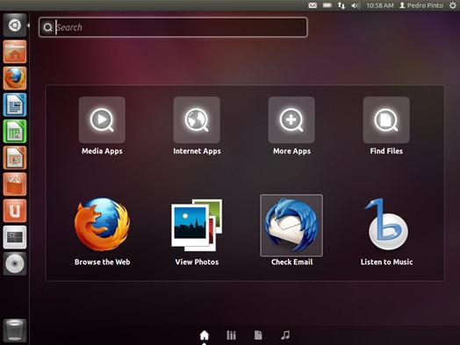460x345 pixels.
Task: Click the 'Listen to Music' label
Action: (x=386, y=262)
